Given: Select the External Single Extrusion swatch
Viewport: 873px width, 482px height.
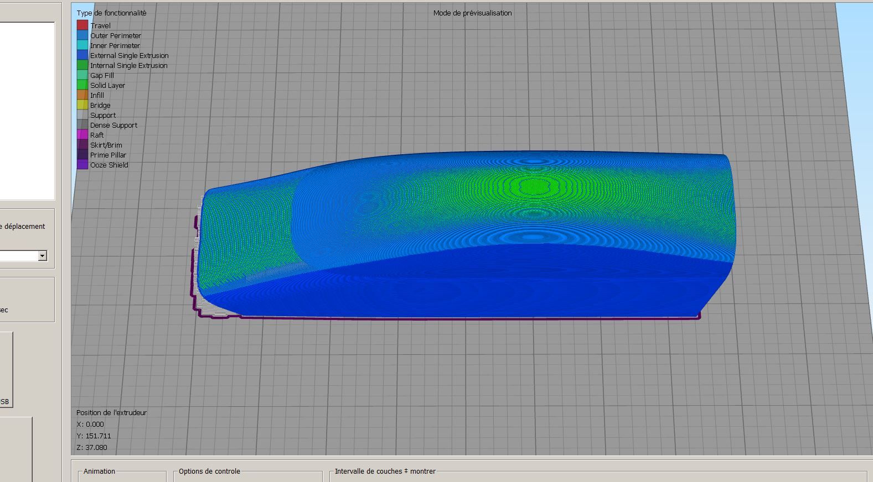Looking at the screenshot, I should (82, 55).
